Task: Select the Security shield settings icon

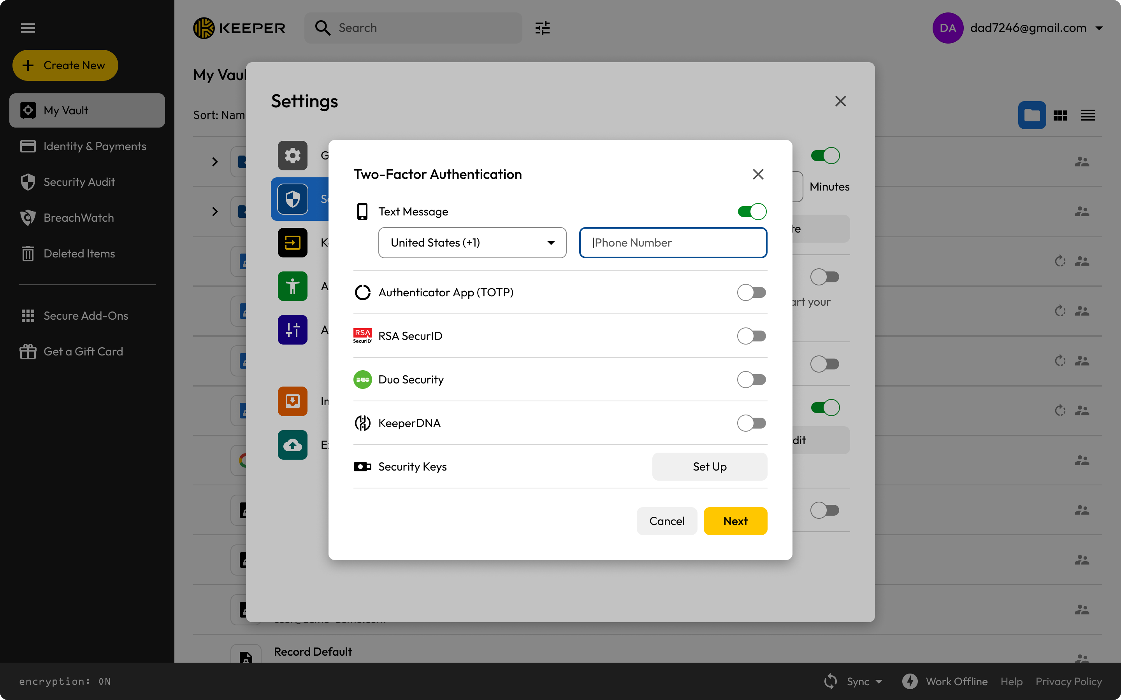Action: [x=292, y=199]
